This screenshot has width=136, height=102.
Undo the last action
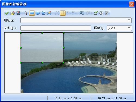82,13
